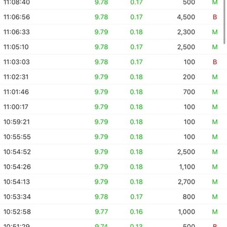Click the red B marker at 11:06:56

coord(215,17)
